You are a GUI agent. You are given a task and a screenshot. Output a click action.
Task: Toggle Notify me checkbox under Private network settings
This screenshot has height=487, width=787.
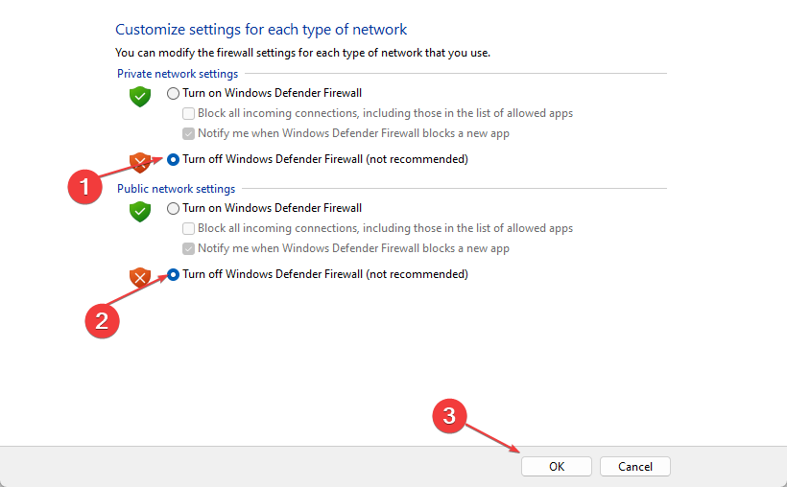[x=189, y=133]
